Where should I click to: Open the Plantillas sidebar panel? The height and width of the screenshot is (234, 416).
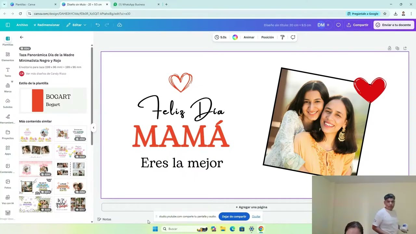tap(8, 41)
